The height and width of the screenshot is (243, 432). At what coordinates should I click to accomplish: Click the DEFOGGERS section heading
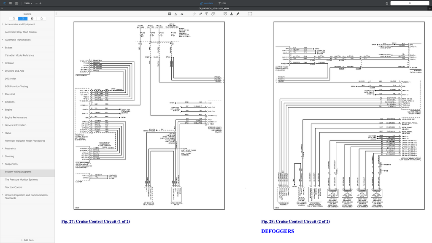coord(278,231)
